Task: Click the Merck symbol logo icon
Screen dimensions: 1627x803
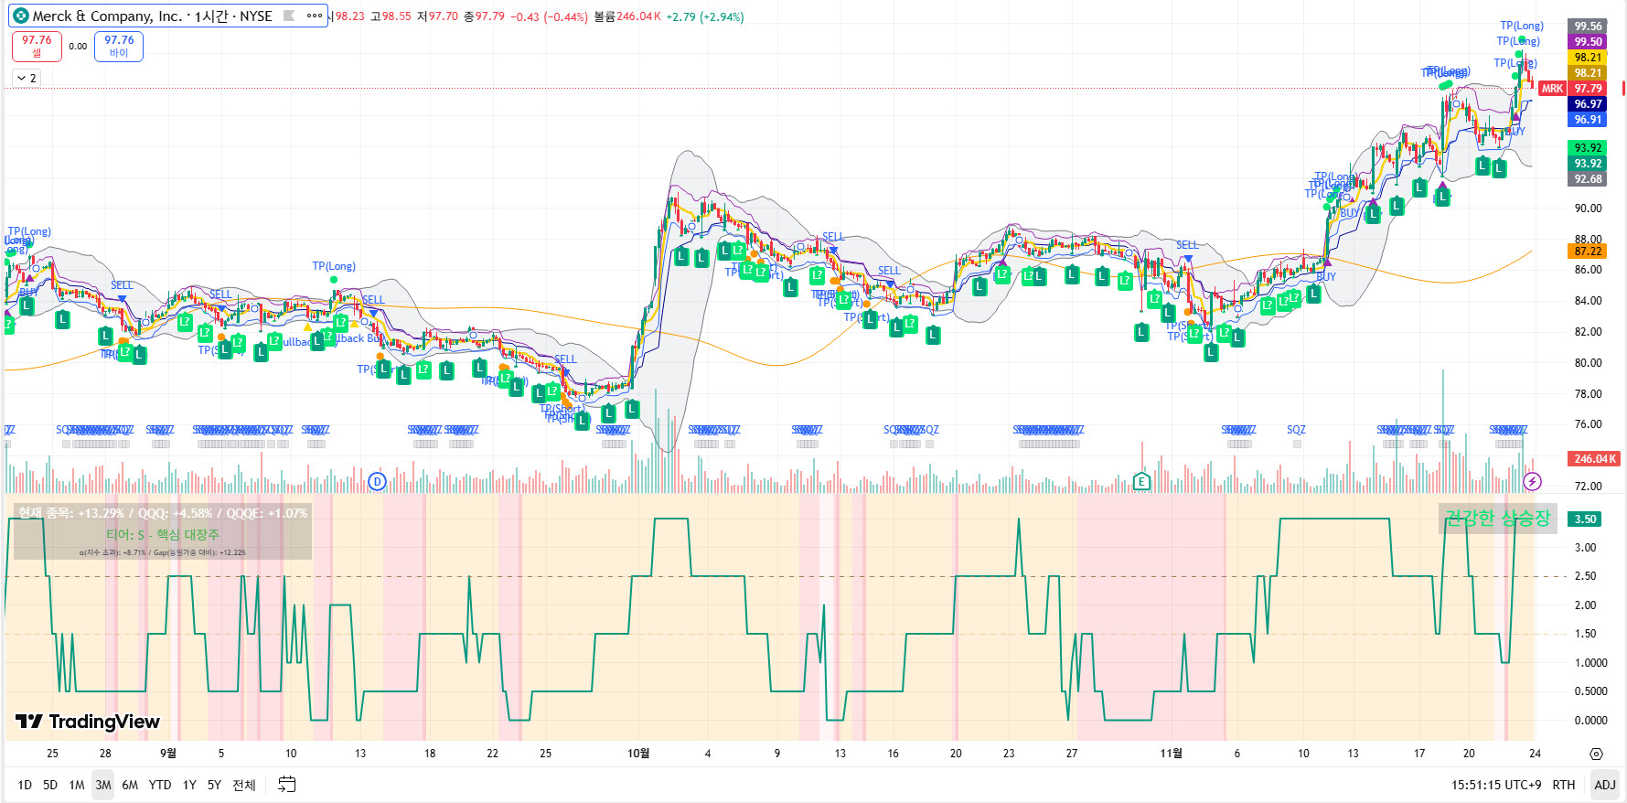Action: (20, 16)
